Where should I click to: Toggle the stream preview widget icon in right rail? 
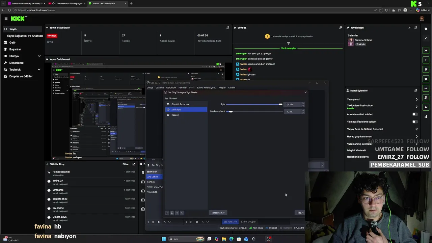[x=426, y=50]
